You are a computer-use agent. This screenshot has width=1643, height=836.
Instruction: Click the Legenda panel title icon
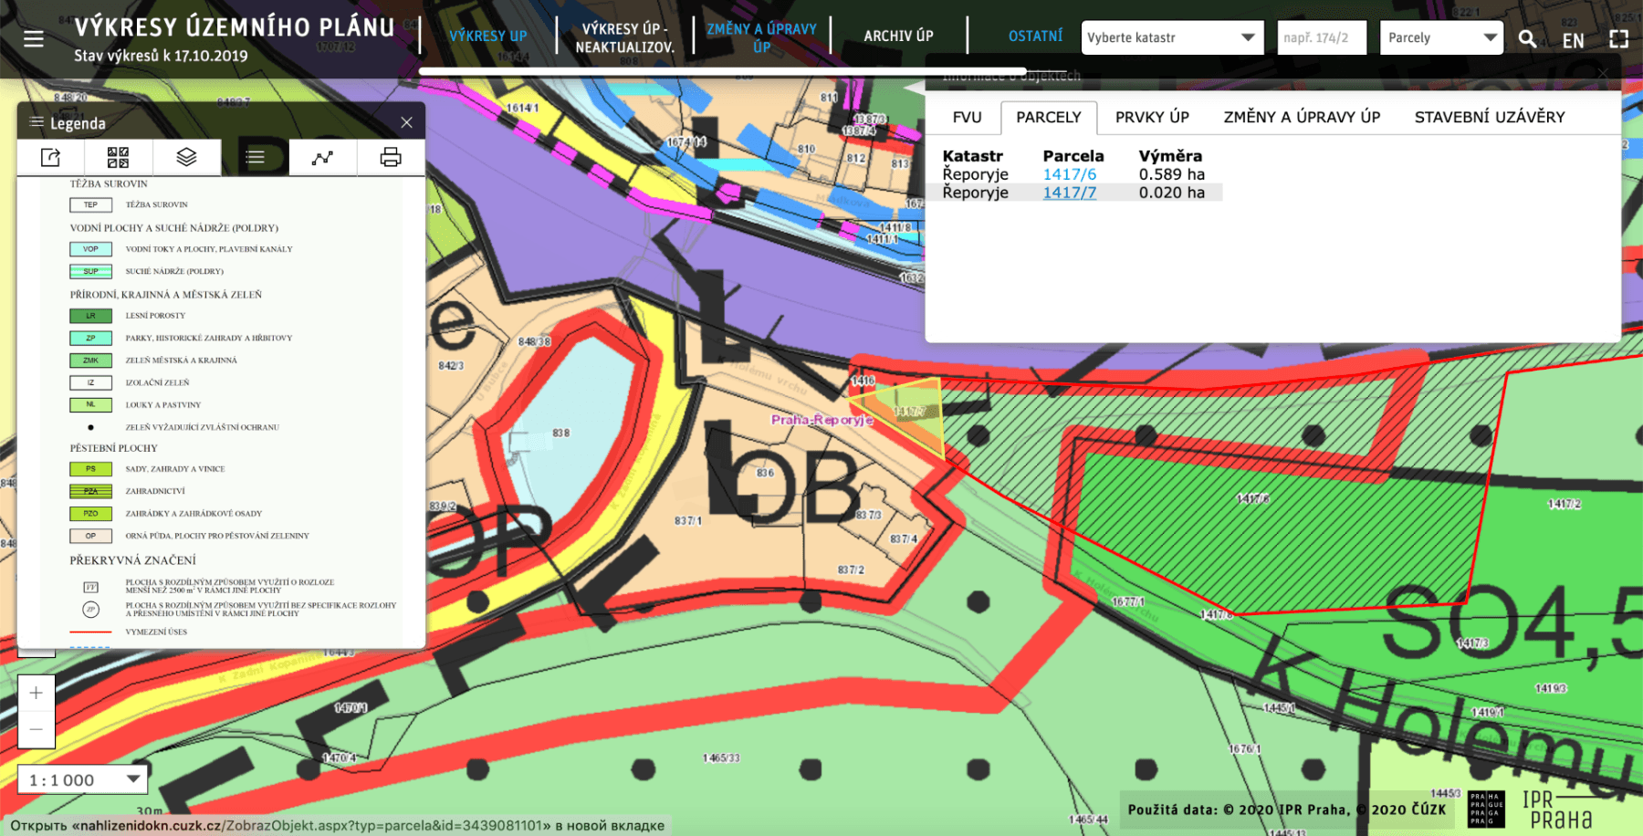pyautogui.click(x=37, y=122)
